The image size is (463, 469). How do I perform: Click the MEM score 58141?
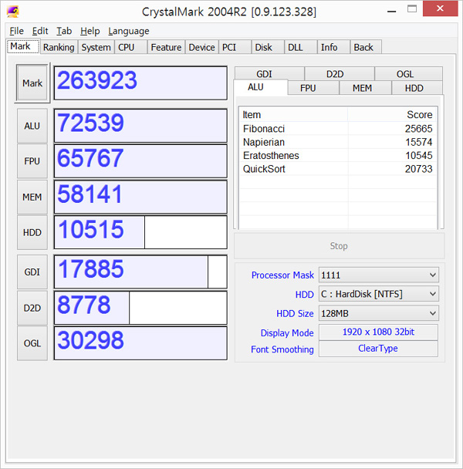(x=140, y=197)
